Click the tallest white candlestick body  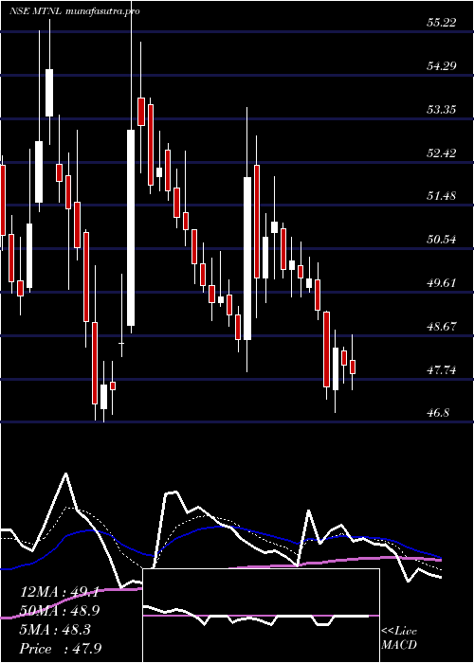click(x=131, y=228)
